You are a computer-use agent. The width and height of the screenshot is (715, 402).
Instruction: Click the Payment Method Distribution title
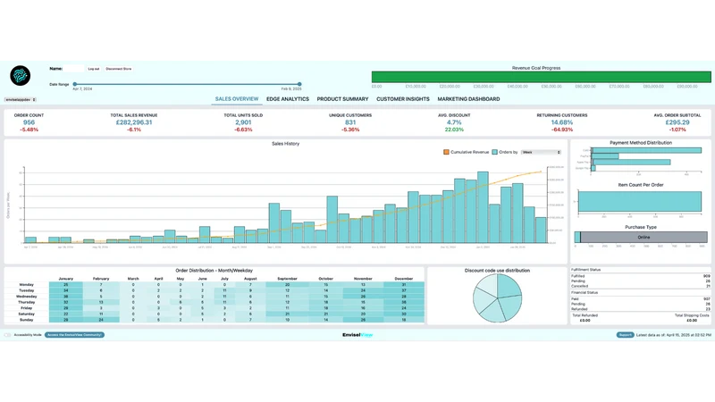click(x=641, y=143)
